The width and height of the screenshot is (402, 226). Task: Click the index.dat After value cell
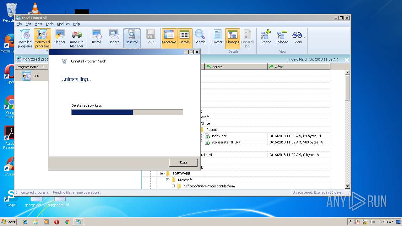pos(299,136)
